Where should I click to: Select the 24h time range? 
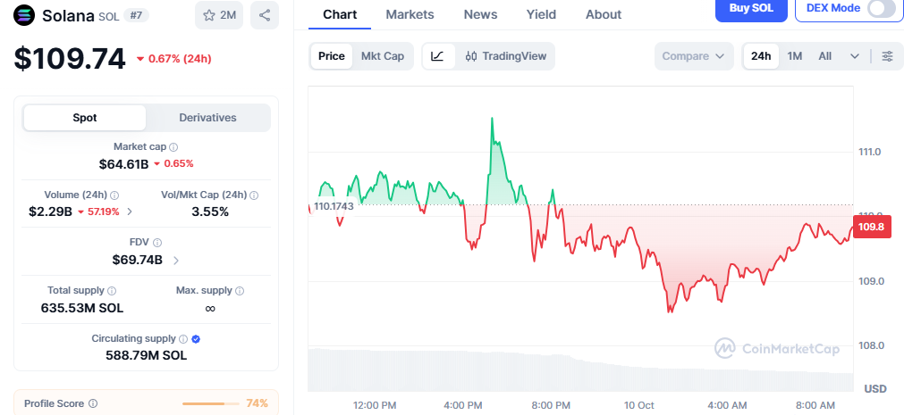coord(761,56)
